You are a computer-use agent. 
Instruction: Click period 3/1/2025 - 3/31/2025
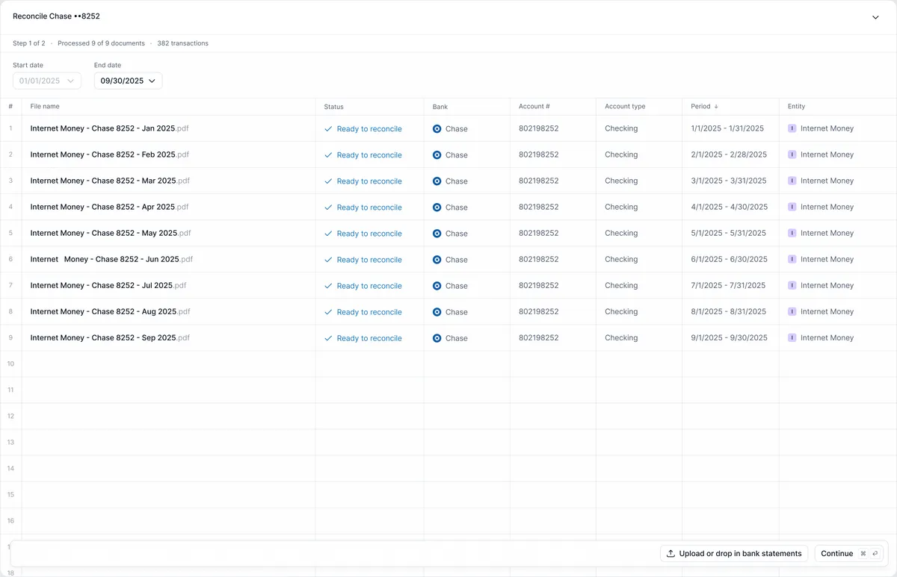click(729, 181)
